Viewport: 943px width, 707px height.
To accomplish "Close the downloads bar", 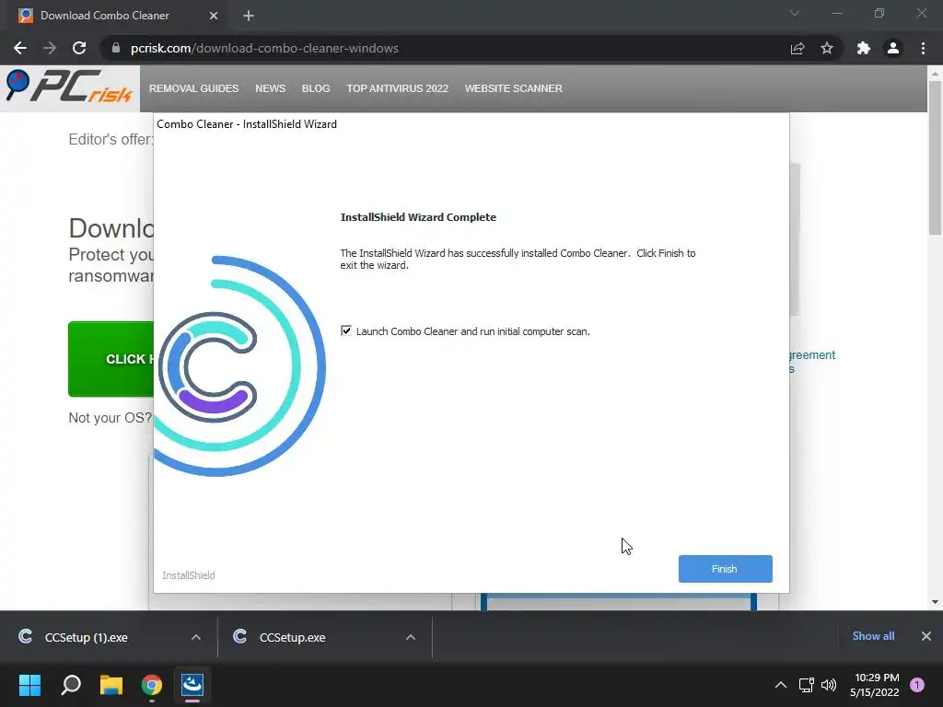I will [x=926, y=636].
